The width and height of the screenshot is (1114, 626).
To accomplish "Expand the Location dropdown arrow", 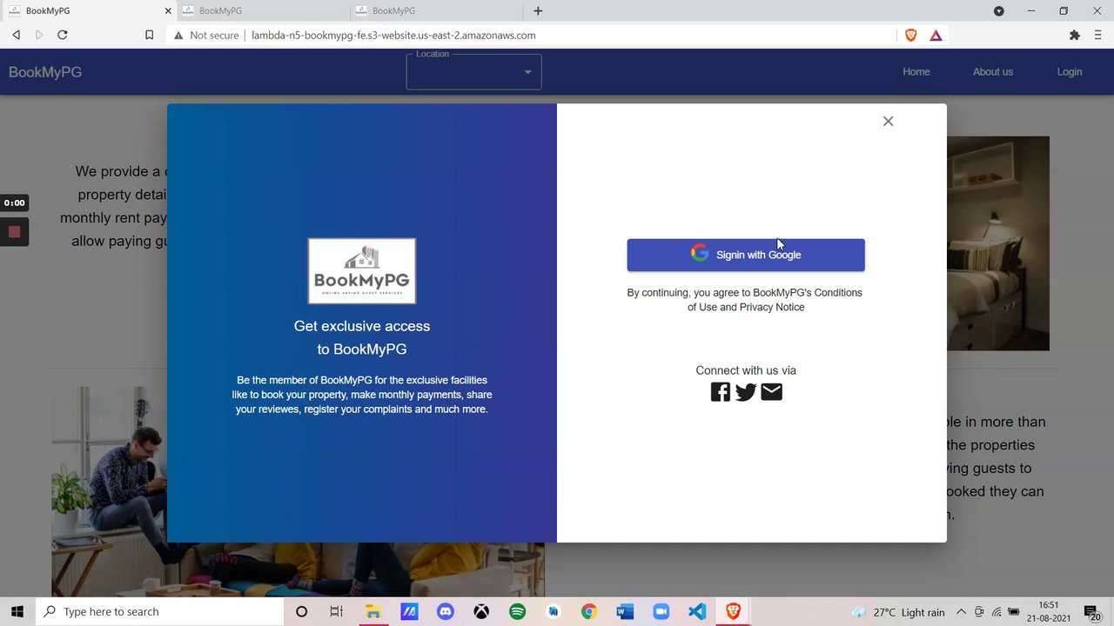I will 527,72.
